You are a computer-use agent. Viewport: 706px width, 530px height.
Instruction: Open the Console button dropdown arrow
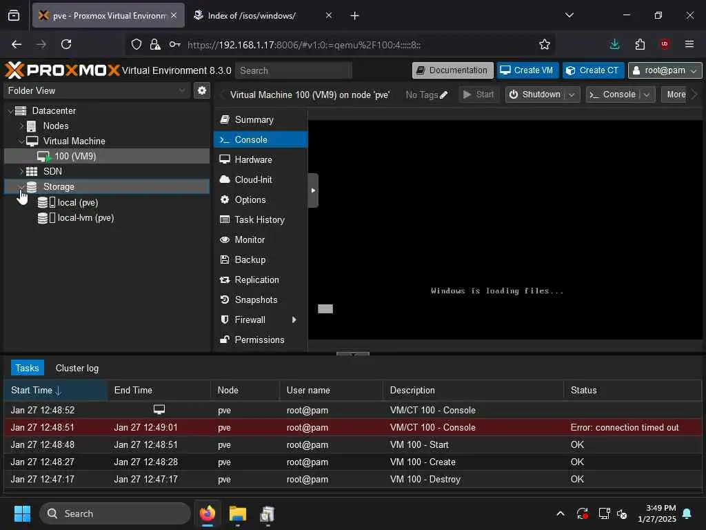[x=647, y=95]
